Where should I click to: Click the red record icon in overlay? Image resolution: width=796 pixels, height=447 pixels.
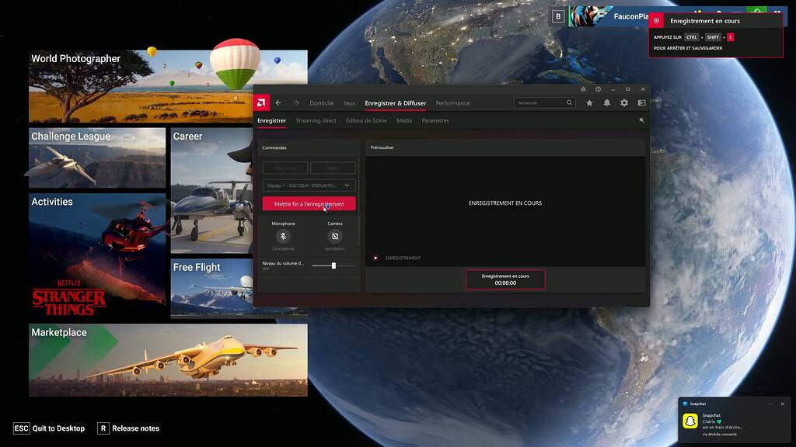656,21
